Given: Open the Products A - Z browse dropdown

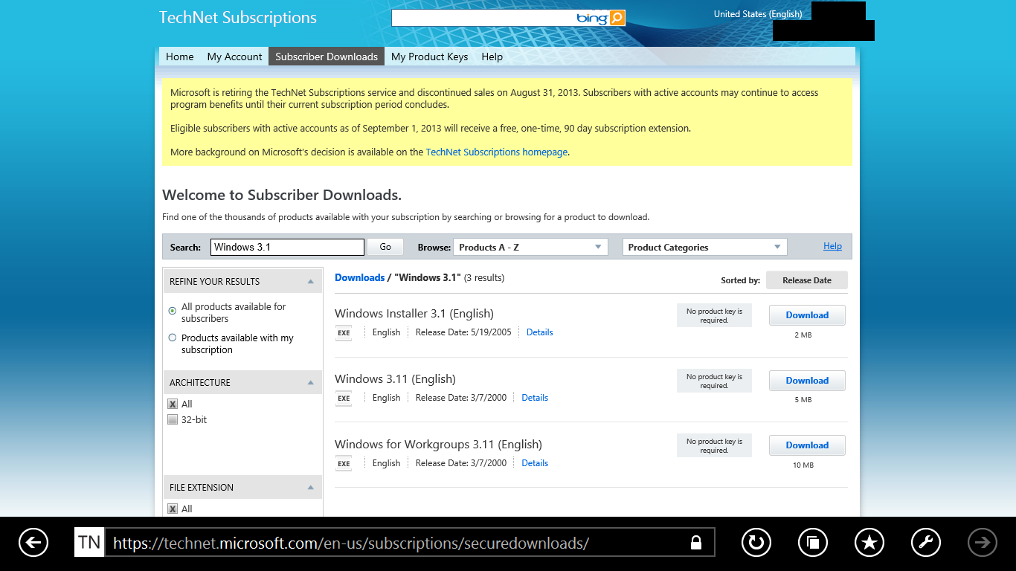Looking at the screenshot, I should [x=530, y=247].
